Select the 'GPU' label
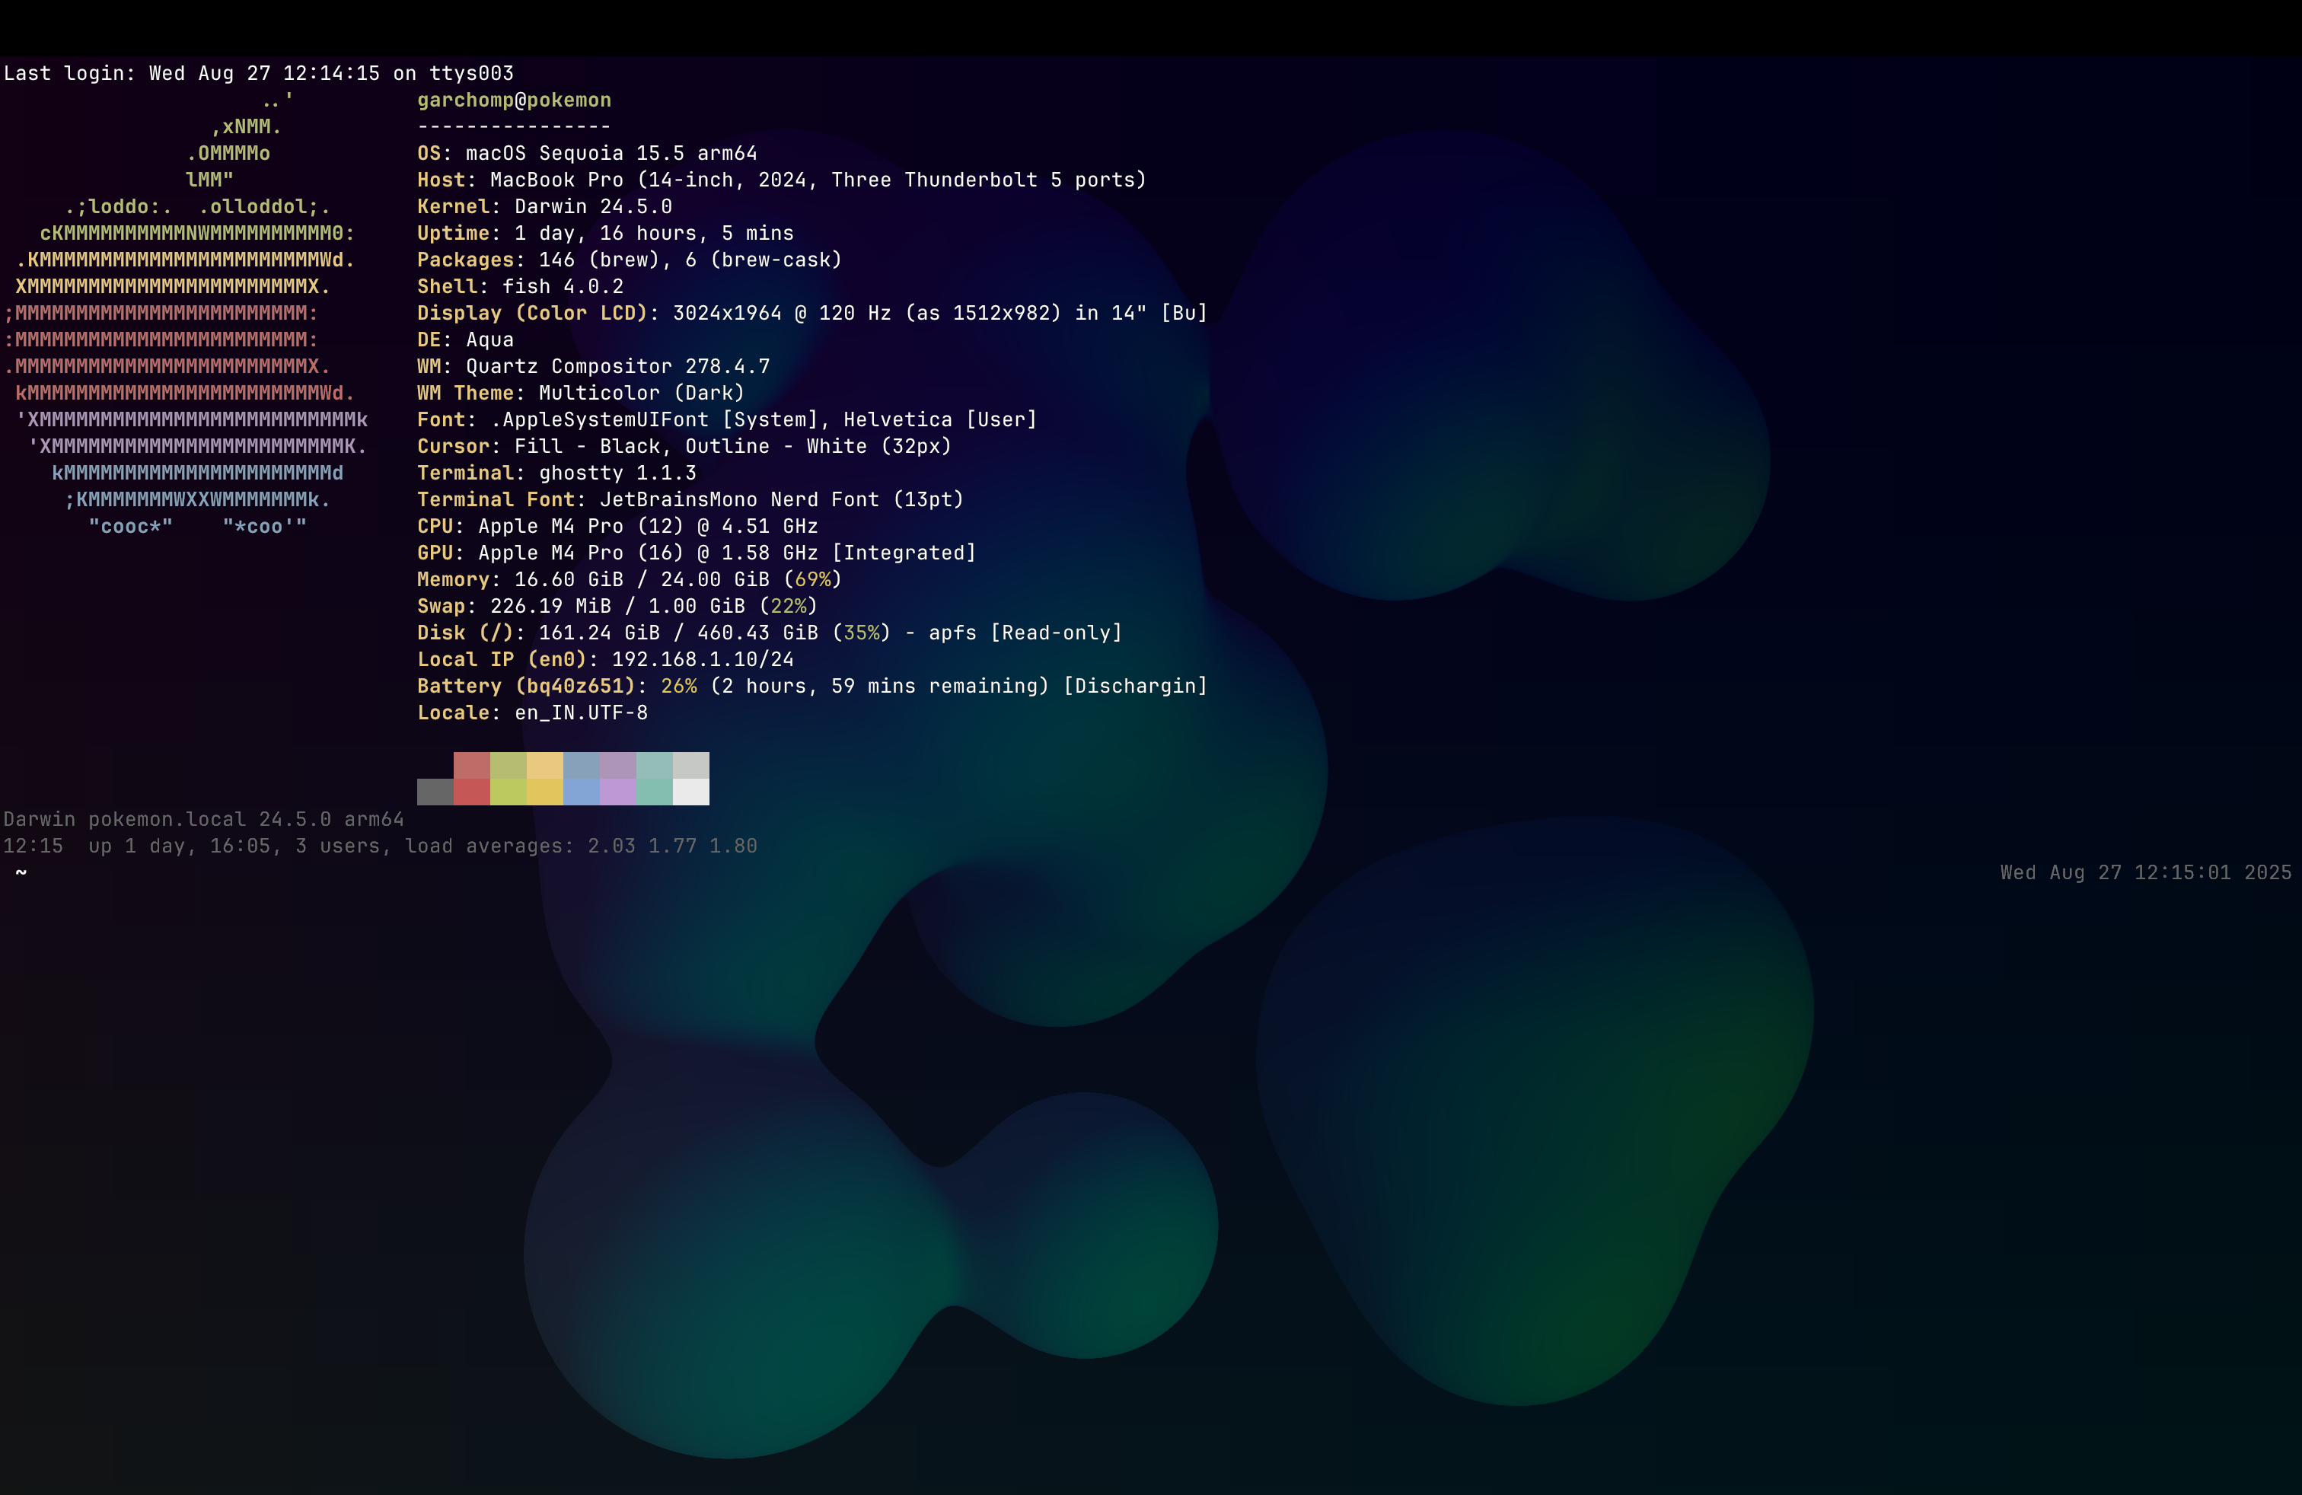The height and width of the screenshot is (1495, 2302). tap(435, 553)
